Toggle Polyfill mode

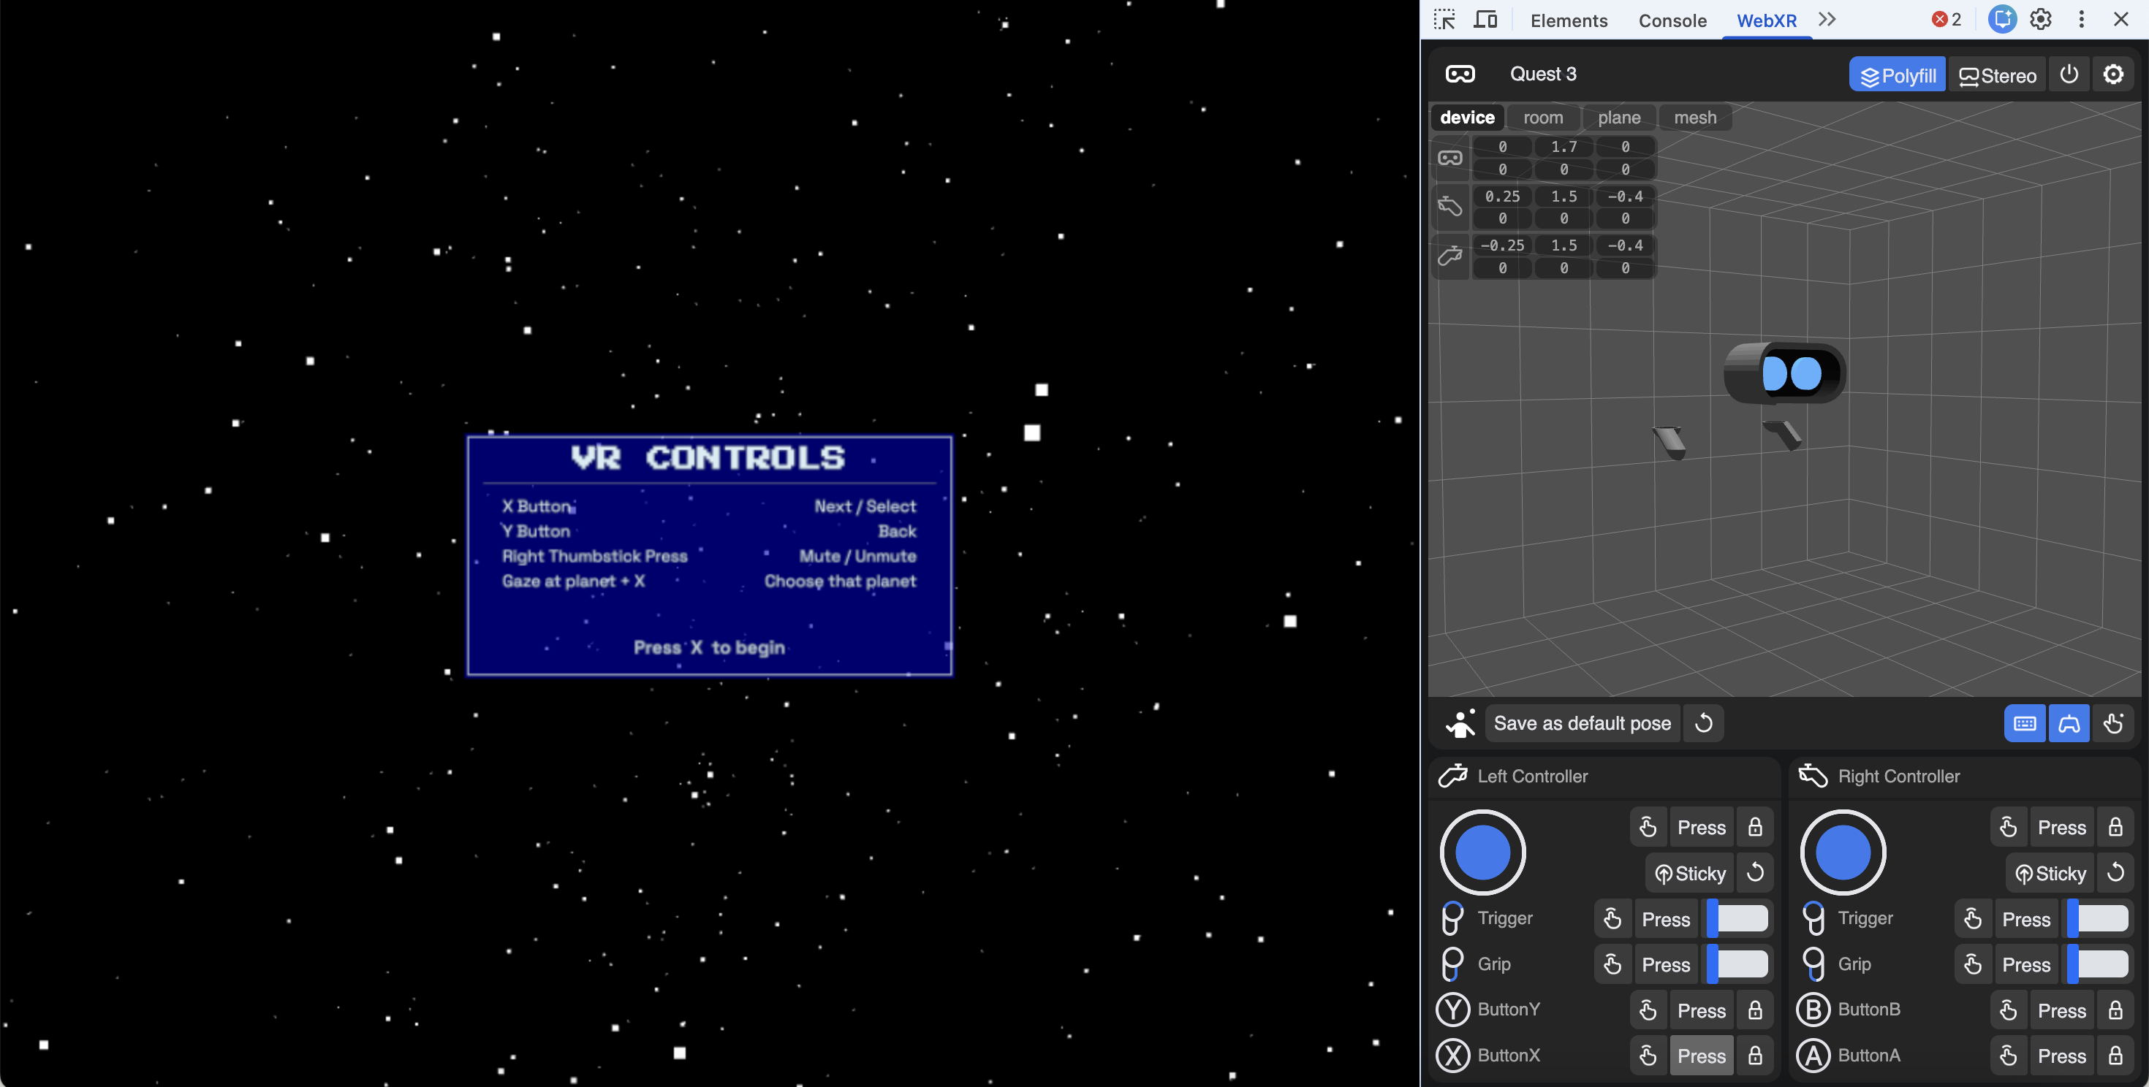1897,75
